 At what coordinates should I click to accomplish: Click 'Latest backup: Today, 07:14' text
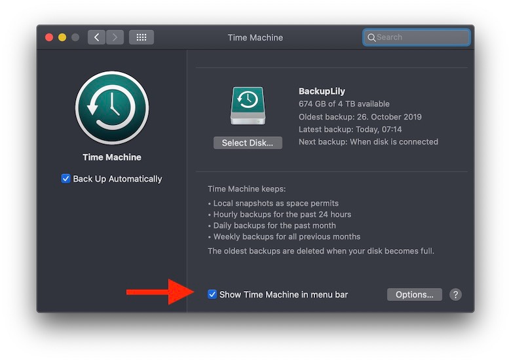[x=350, y=129]
